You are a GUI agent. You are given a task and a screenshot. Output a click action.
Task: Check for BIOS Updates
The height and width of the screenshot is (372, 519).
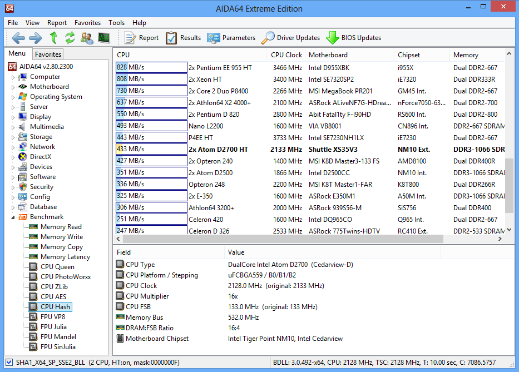353,38
